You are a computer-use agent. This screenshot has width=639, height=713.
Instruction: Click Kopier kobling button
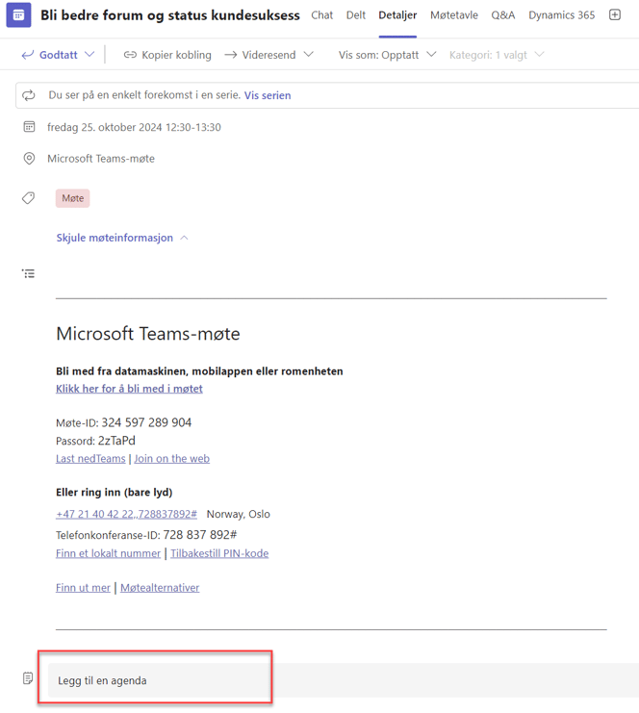(x=167, y=55)
